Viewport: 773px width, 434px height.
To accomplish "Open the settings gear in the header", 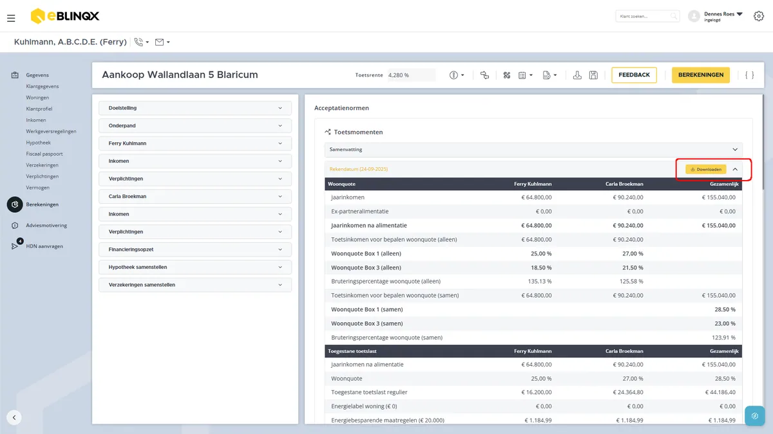I will [x=758, y=16].
